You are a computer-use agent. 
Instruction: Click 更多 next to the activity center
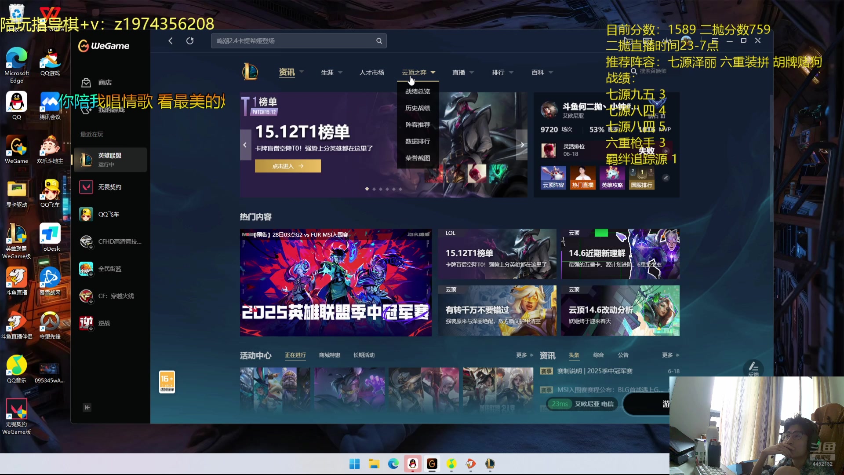click(524, 355)
